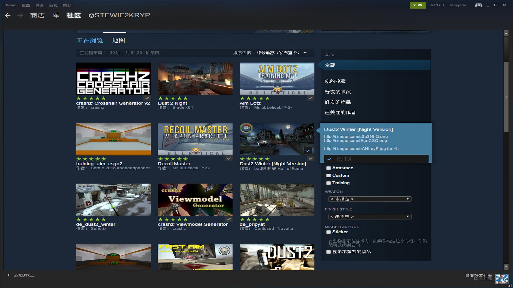Click the user avatar at bottom right
The image size is (513, 288).
pyautogui.click(x=501, y=279)
